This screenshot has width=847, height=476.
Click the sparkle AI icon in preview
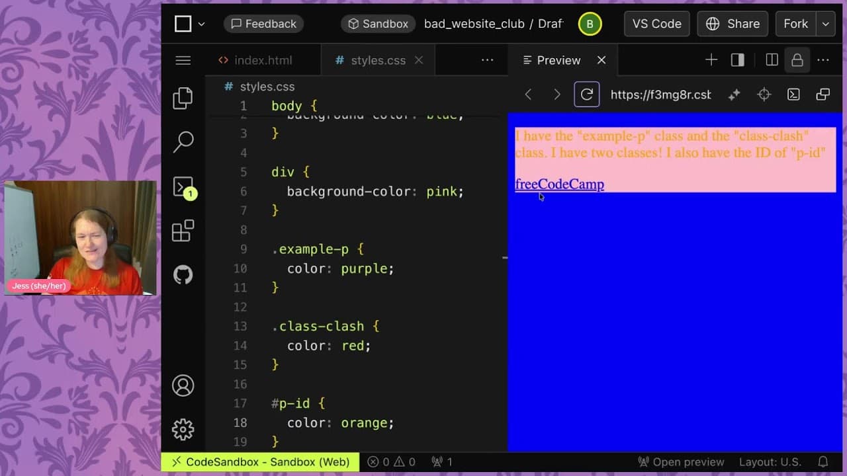coord(734,95)
